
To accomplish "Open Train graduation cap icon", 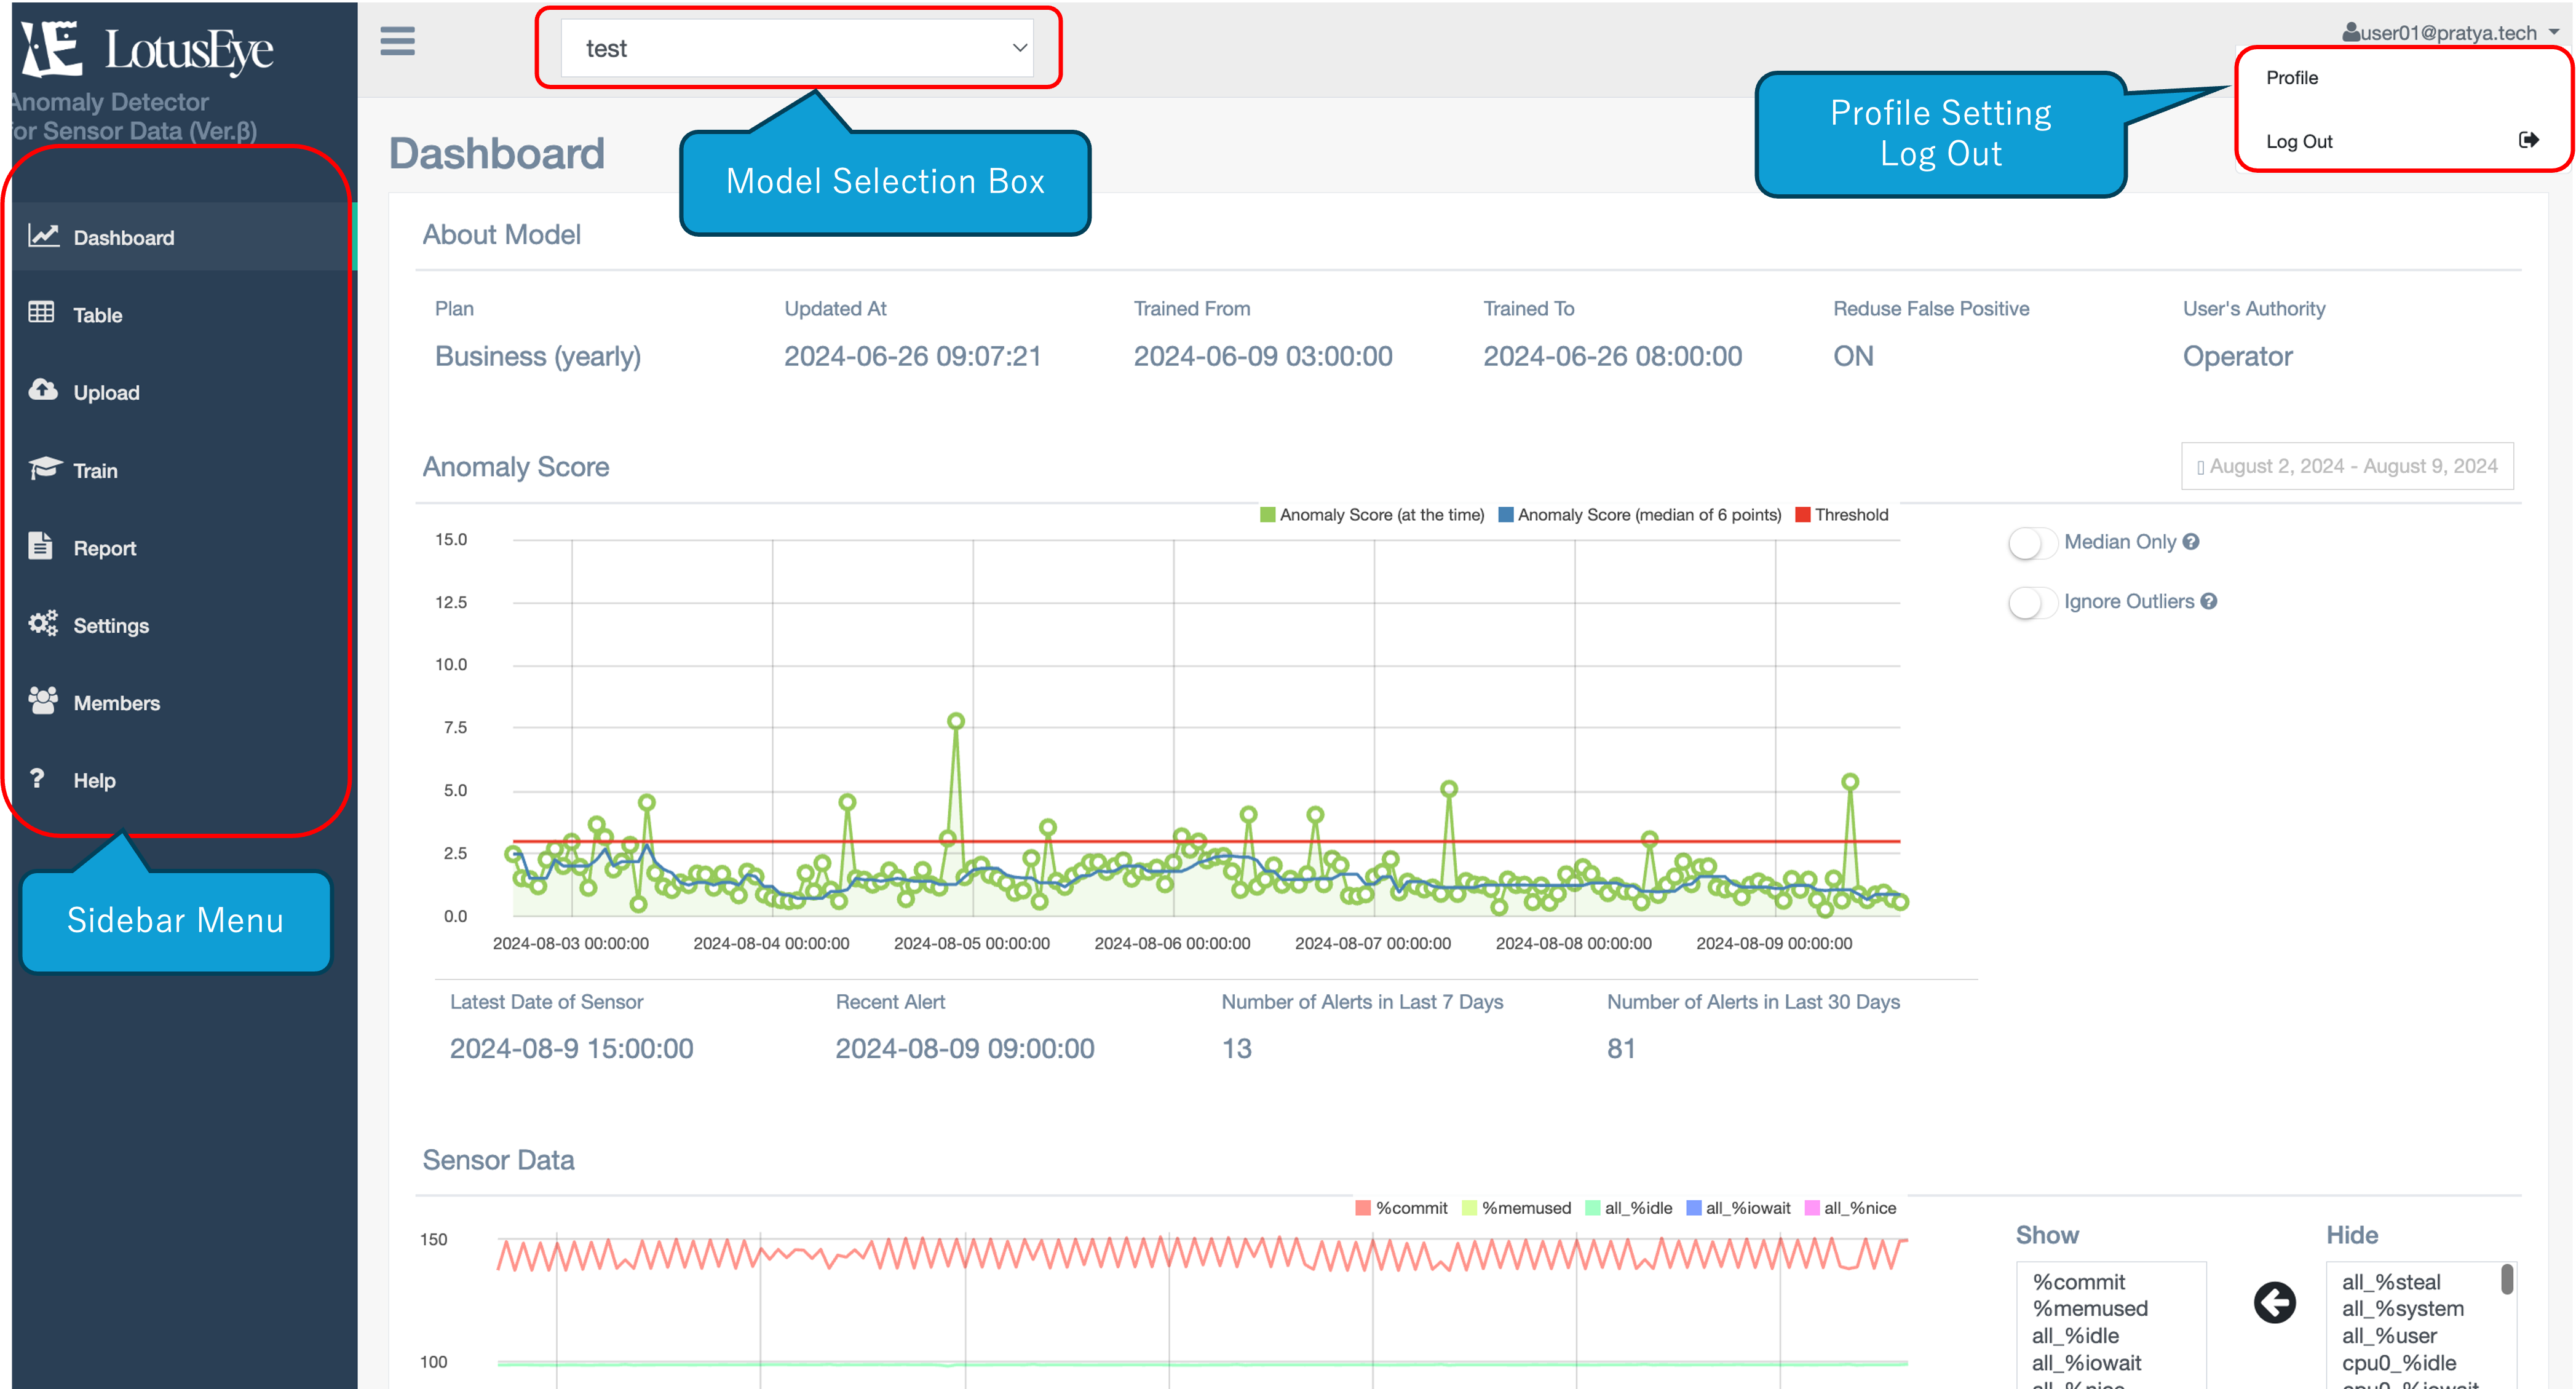I will click(x=44, y=468).
